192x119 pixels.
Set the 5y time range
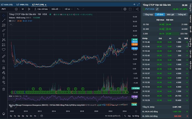coord(11,115)
